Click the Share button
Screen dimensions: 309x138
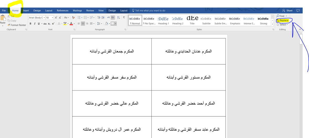[x=287, y=11]
